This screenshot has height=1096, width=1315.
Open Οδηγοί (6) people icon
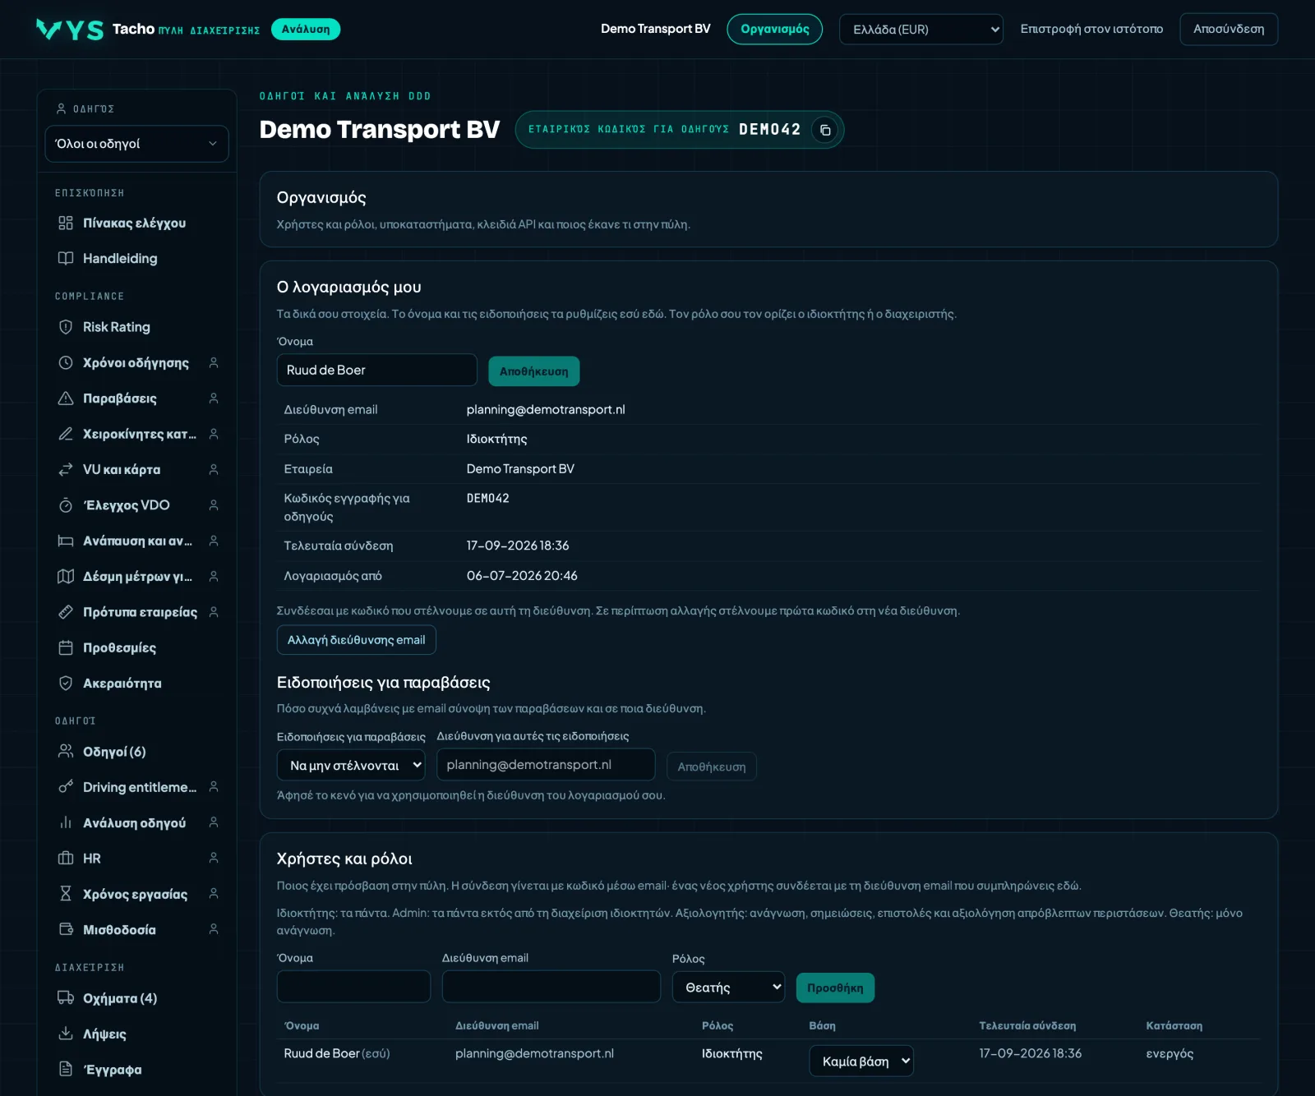click(x=66, y=751)
